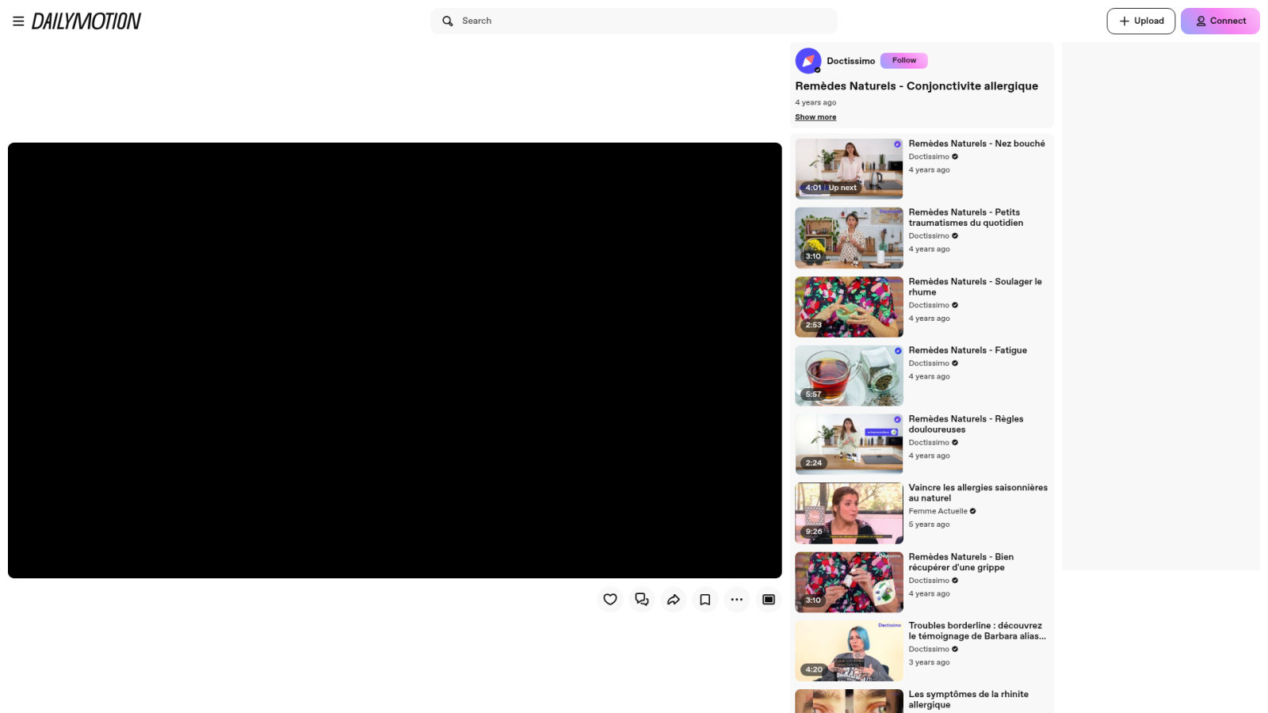Open Vaincre les allergies saisonnières video
1268x713 pixels.
pos(978,493)
